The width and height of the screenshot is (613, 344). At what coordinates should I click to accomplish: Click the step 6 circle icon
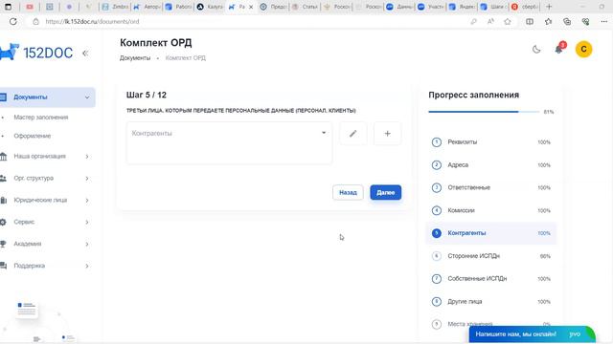437,256
